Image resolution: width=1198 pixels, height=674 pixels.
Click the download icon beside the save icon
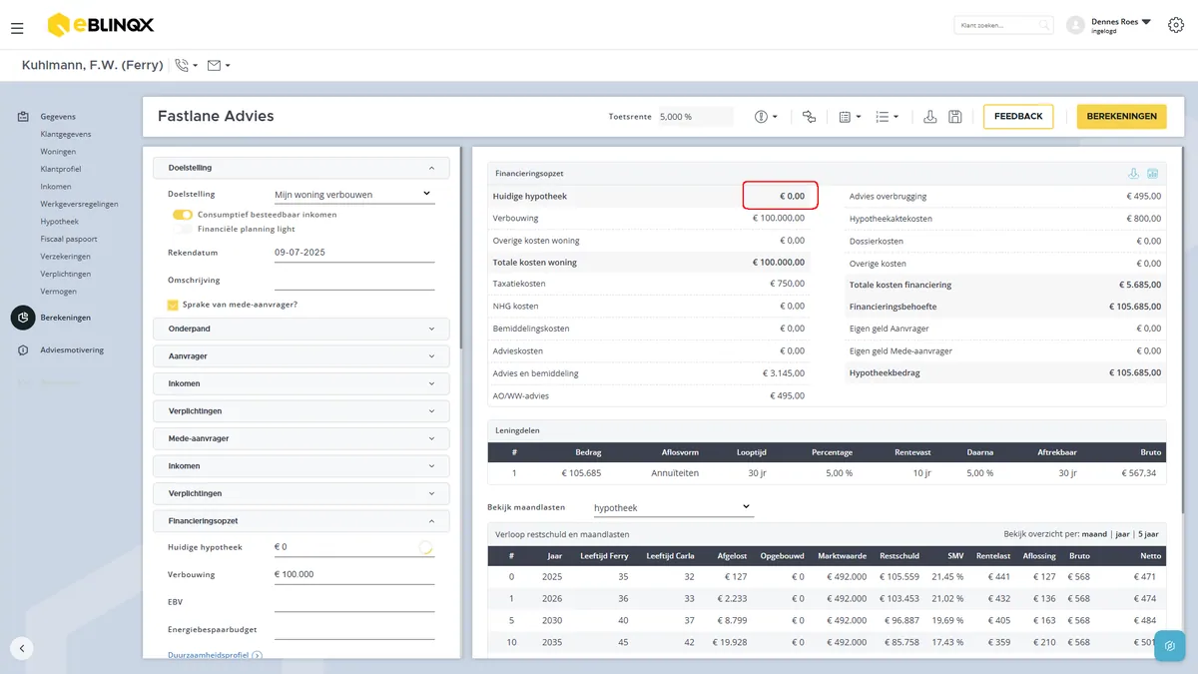pos(930,117)
